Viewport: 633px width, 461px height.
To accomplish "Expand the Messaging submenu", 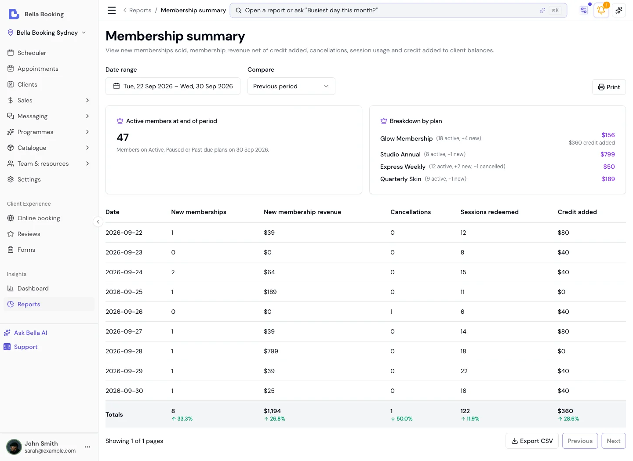I will [x=49, y=116].
